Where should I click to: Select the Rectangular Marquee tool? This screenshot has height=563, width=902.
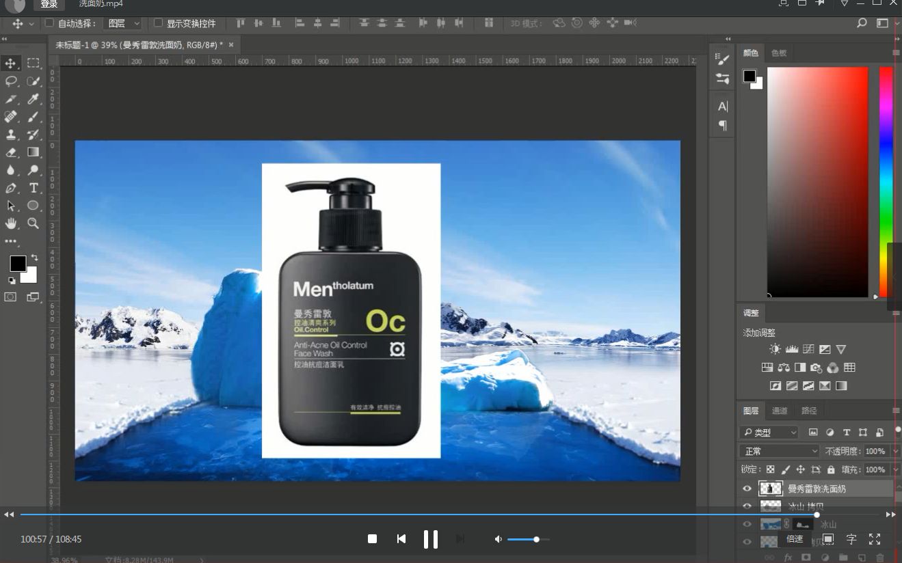(33, 63)
